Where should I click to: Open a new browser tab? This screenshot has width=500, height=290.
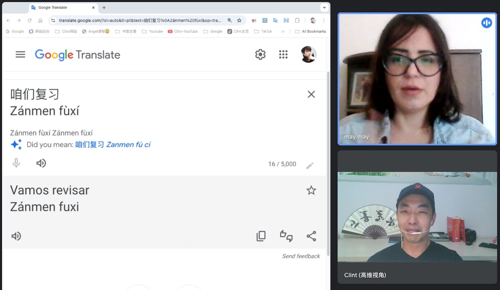click(x=104, y=7)
